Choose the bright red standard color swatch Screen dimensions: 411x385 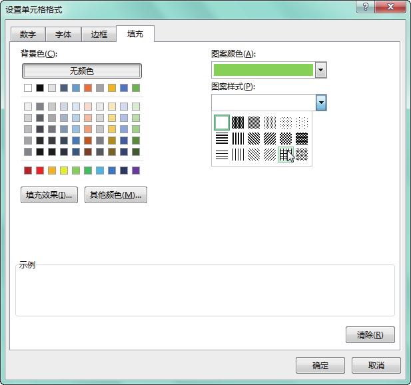coord(40,171)
